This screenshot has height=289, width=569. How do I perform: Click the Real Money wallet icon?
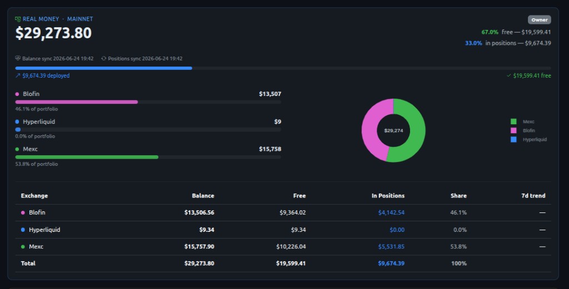(18, 19)
